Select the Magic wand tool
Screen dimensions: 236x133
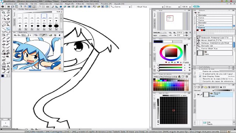pyautogui.click(x=8, y=25)
